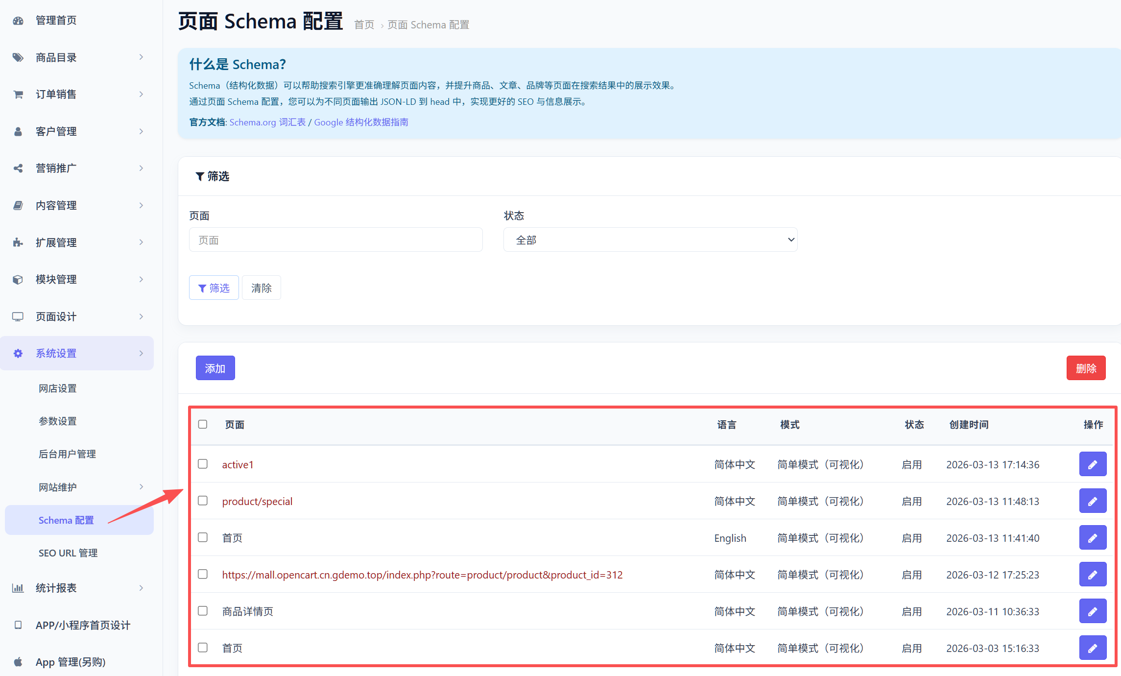
Task: Expand the 扩展管理 menu chevron
Action: [x=141, y=242]
